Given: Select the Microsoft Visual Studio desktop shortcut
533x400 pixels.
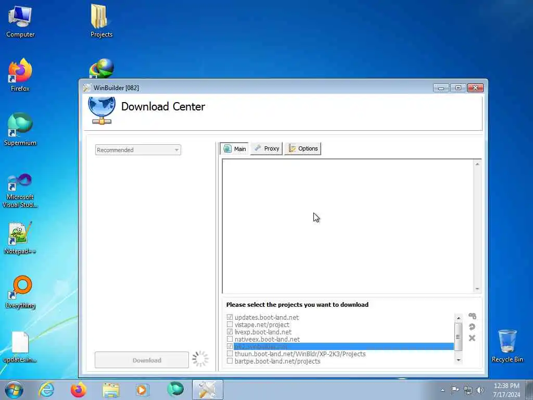Looking at the screenshot, I should (x=20, y=191).
